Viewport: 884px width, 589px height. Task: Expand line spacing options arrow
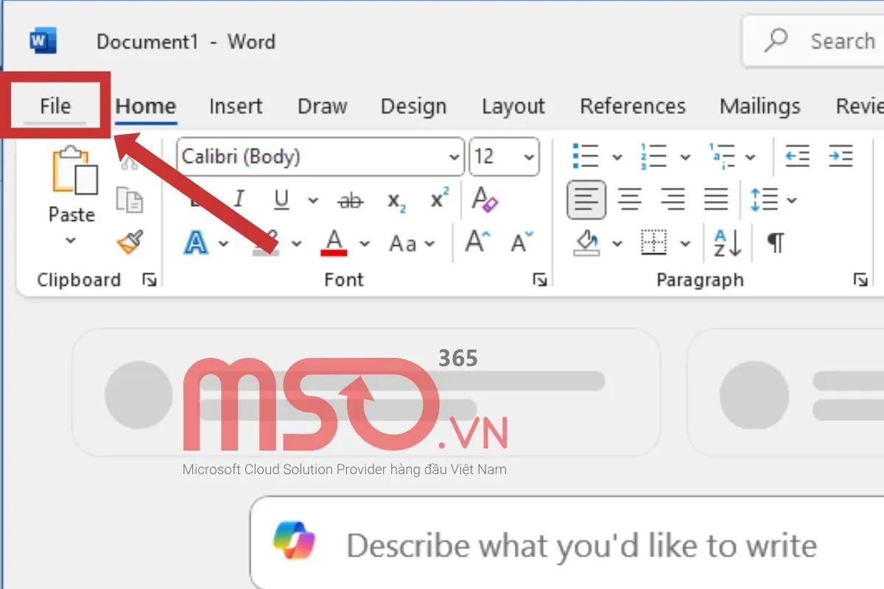pyautogui.click(x=792, y=200)
